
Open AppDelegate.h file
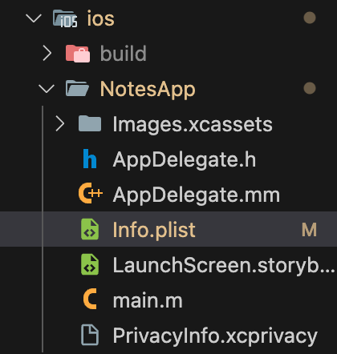click(185, 159)
